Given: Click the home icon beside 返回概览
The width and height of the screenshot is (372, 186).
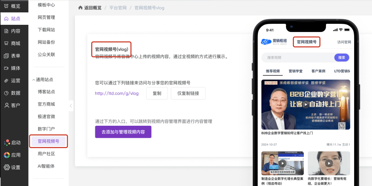Looking at the screenshot, I should [x=80, y=8].
